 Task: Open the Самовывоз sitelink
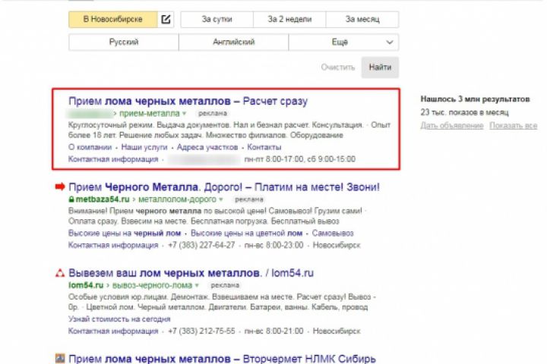333,233
